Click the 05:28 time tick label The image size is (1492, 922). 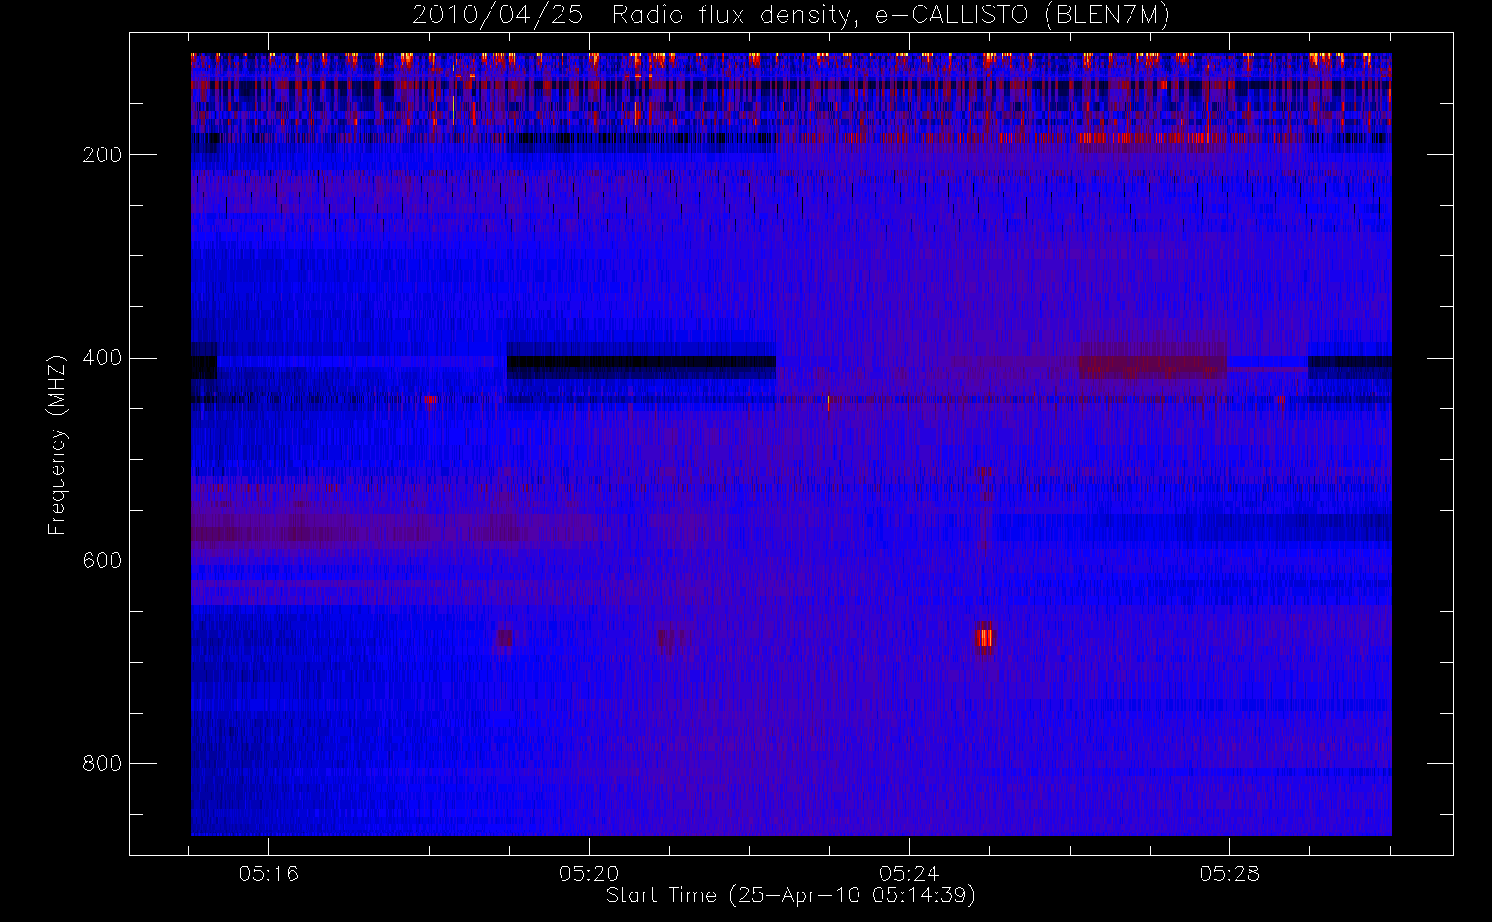click(x=1229, y=873)
